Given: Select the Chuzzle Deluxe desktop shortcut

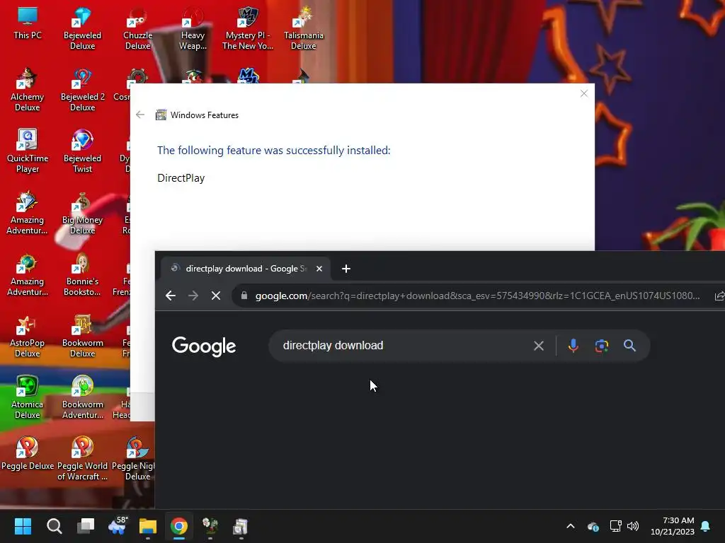Looking at the screenshot, I should [x=138, y=28].
